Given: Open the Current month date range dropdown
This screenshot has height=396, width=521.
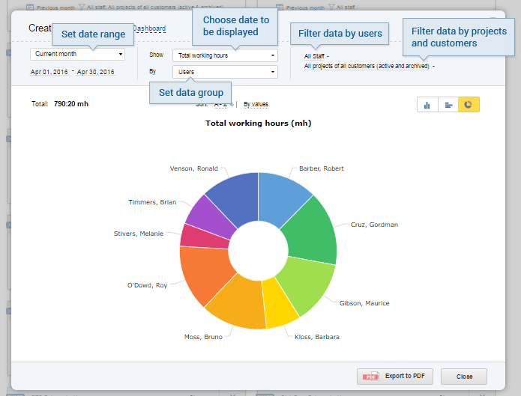Looking at the screenshot, I should tap(79, 55).
